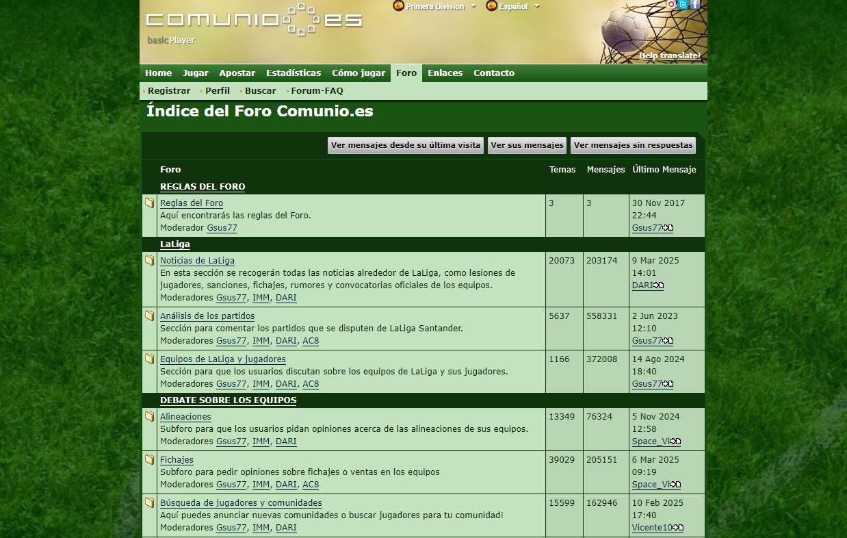Open the Comunio Facebook page icon
Screen dimensions: 847x538
pos(694,4)
